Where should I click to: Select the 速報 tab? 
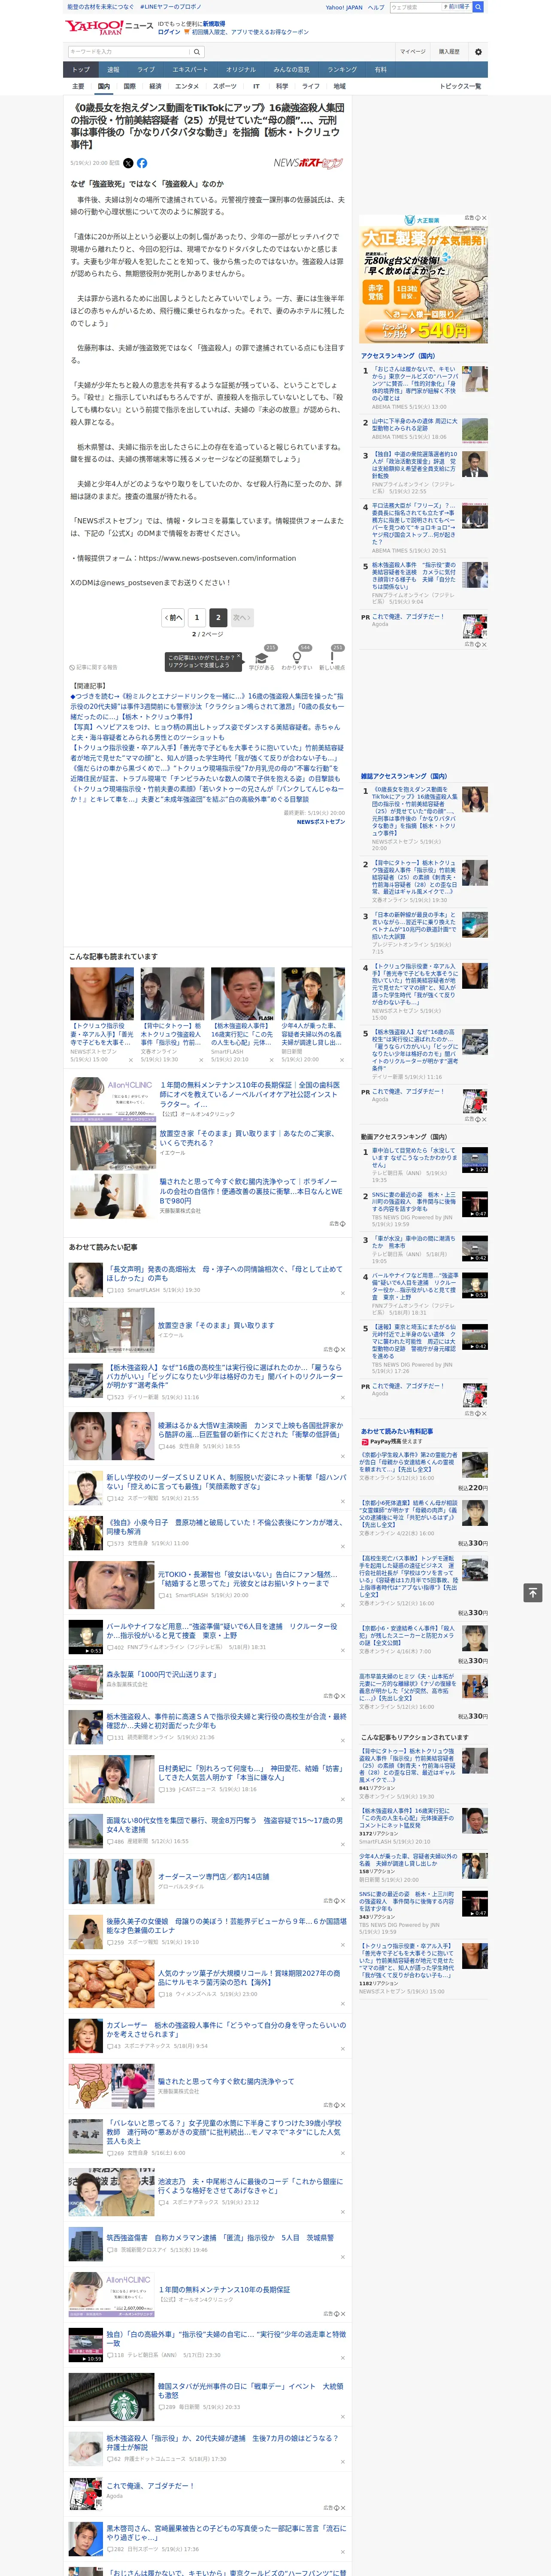click(x=113, y=70)
